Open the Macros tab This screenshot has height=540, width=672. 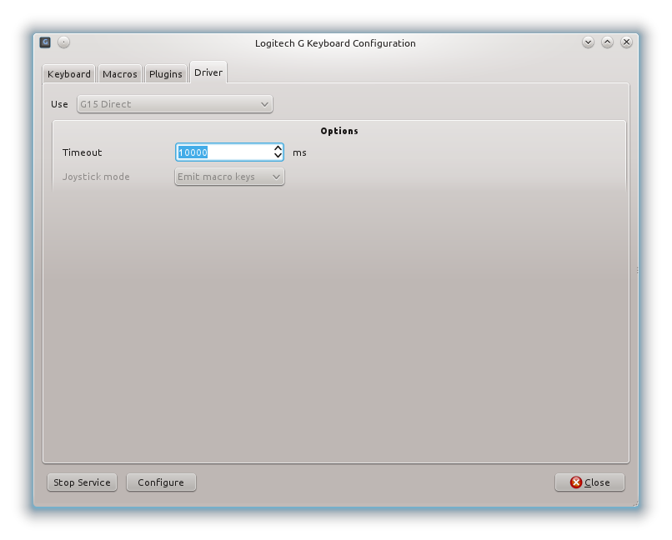(120, 74)
